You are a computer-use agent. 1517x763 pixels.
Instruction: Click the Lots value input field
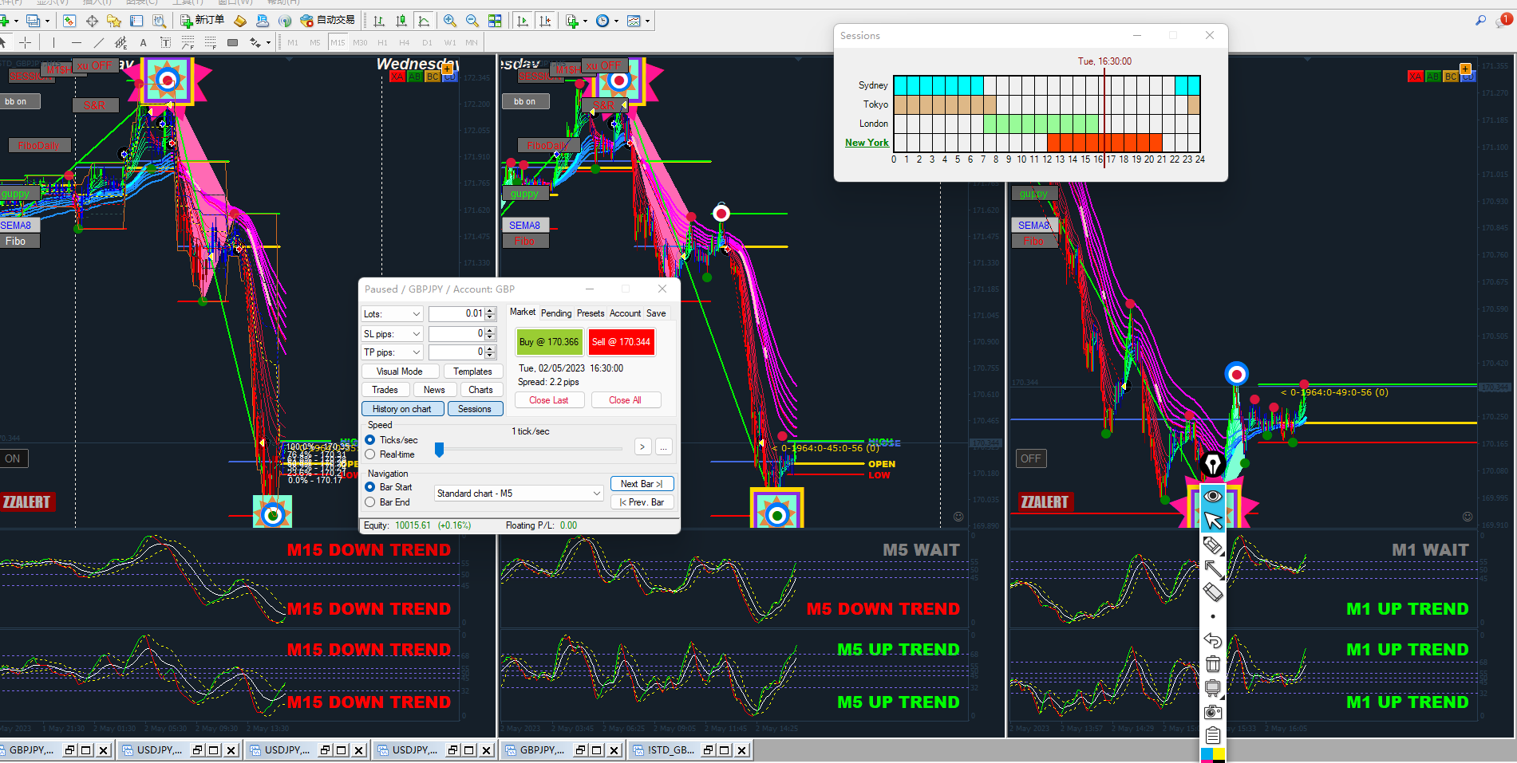462,314
